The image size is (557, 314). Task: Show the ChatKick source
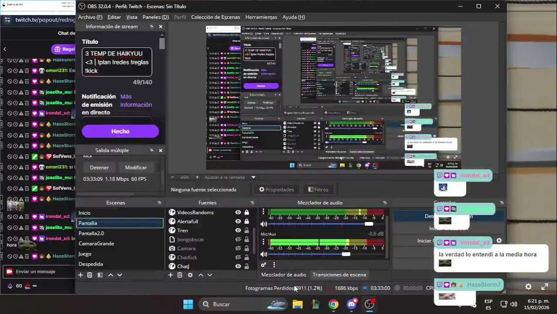click(238, 257)
